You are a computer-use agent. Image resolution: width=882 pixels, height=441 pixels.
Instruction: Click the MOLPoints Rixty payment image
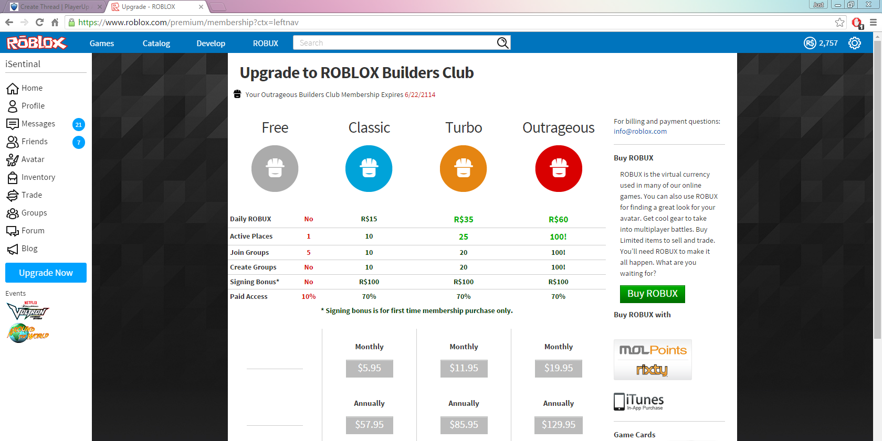[653, 360]
